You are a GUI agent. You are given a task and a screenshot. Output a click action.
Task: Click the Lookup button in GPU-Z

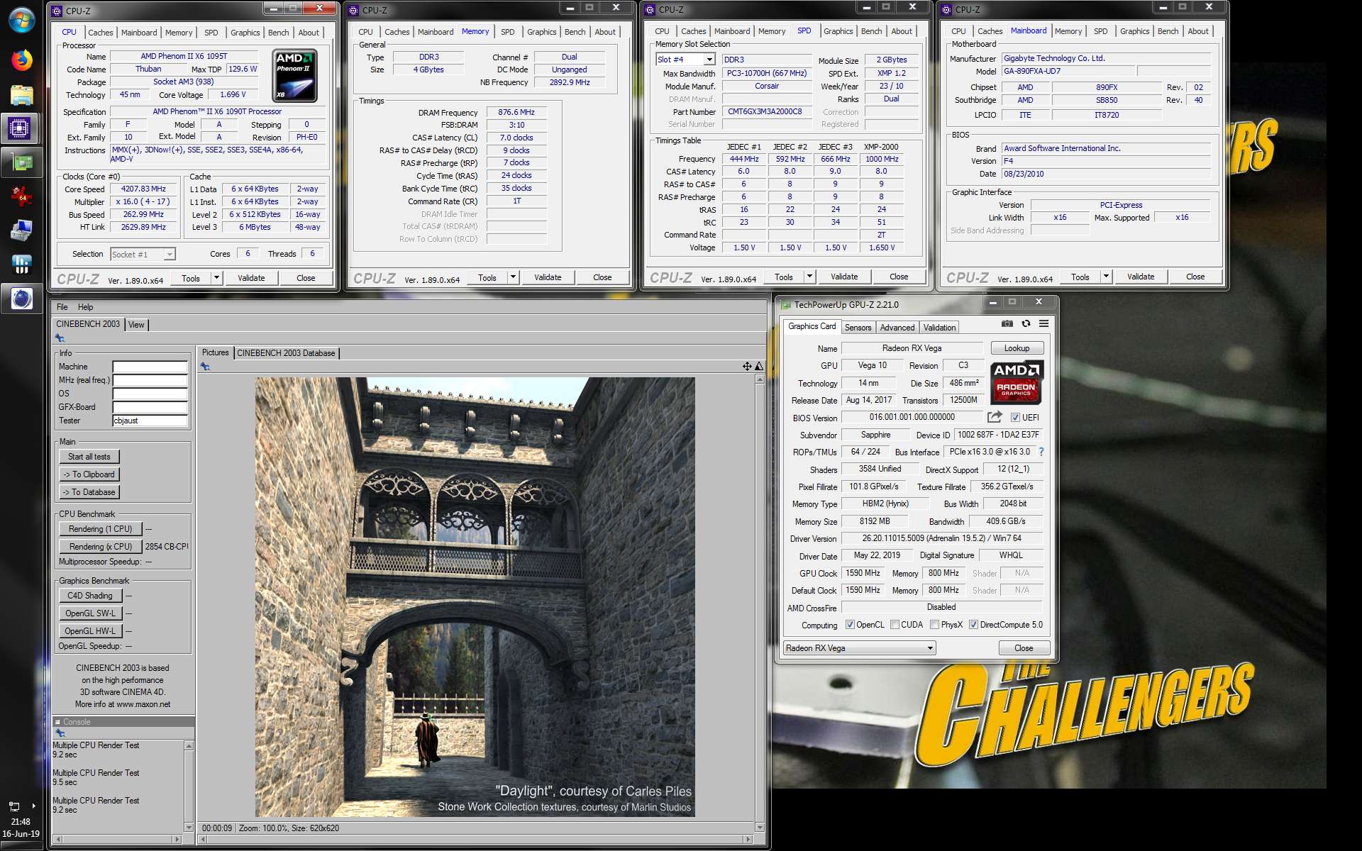click(1017, 348)
